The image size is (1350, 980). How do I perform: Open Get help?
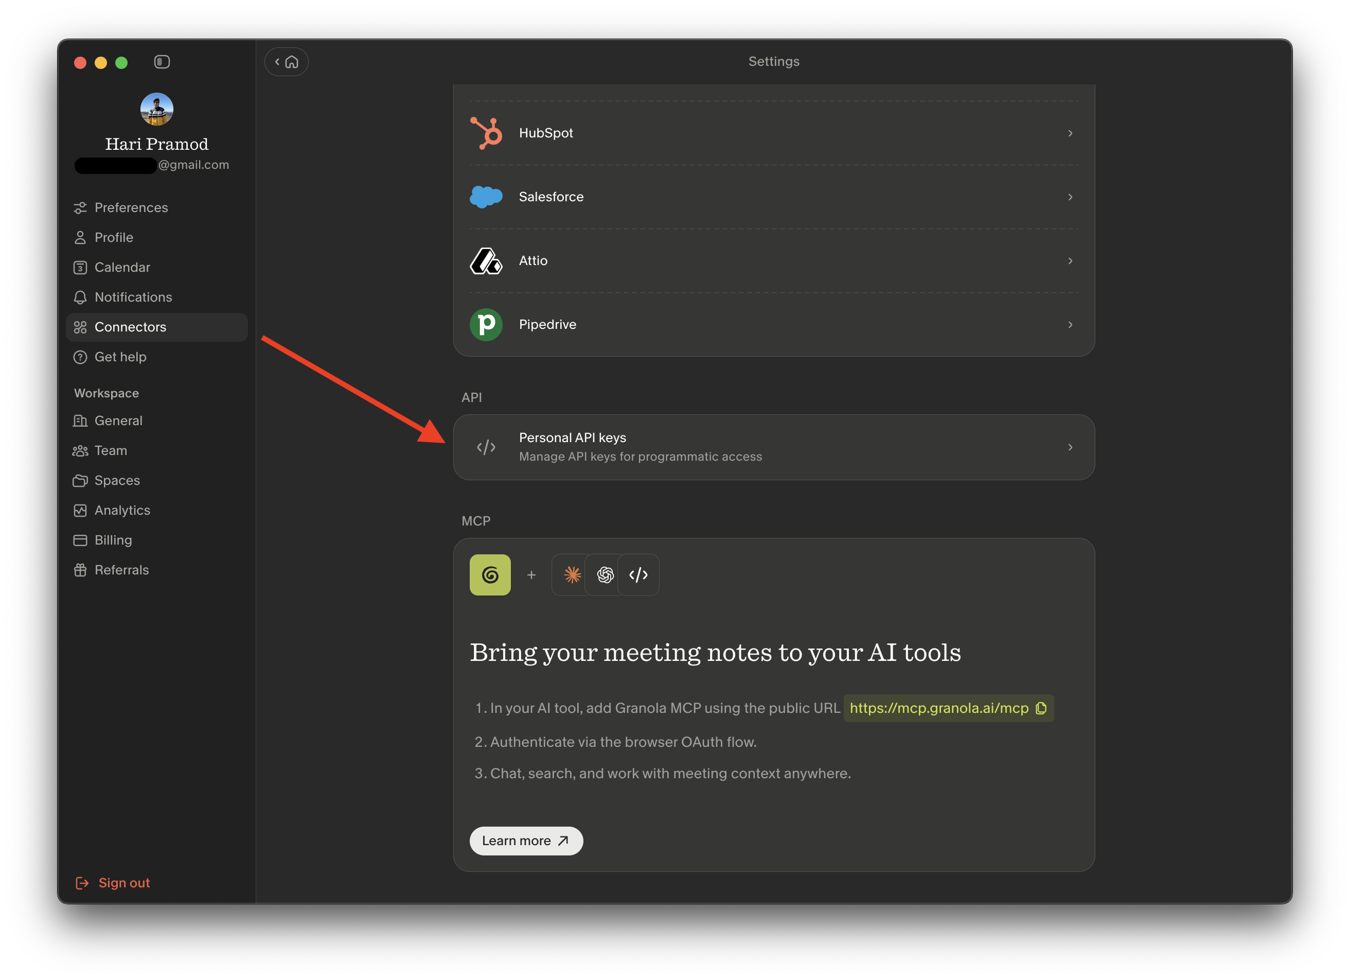click(156, 357)
